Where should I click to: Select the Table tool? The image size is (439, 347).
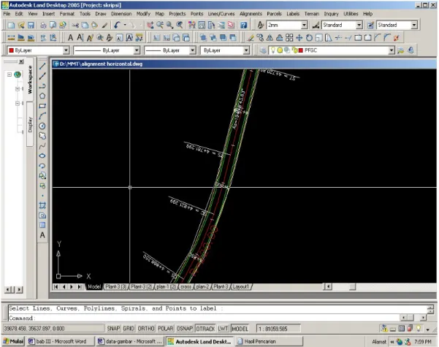[x=42, y=225]
